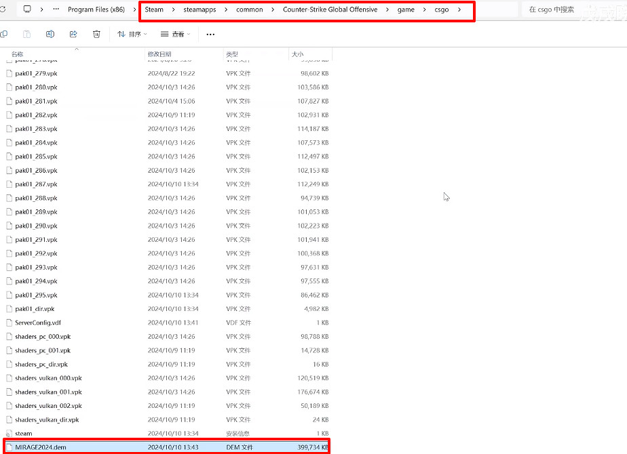Open the 查看 view dropdown
The image size is (627, 454).
[x=175, y=34]
